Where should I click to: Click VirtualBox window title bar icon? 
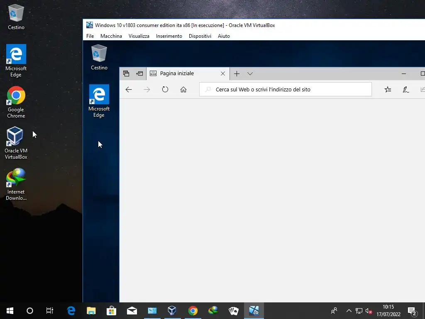coord(90,25)
